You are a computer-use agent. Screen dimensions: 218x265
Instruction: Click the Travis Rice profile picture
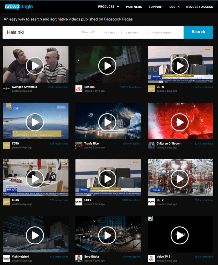pyautogui.click(x=79, y=145)
